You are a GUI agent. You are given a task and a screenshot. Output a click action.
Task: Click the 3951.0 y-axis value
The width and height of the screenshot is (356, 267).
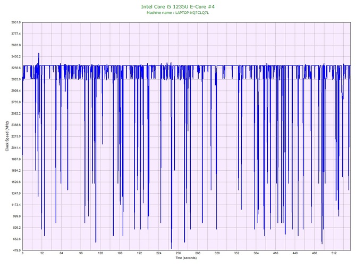(x=15, y=22)
